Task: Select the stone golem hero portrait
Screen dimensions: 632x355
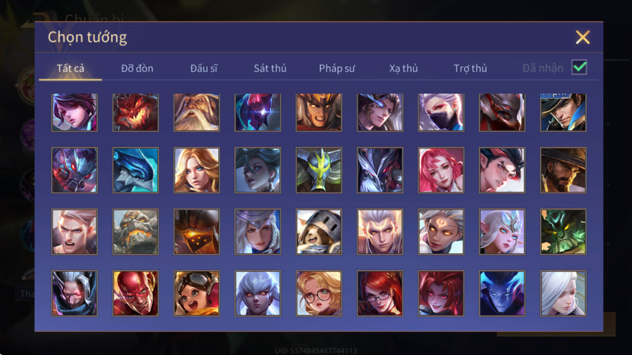Action: pos(136,232)
